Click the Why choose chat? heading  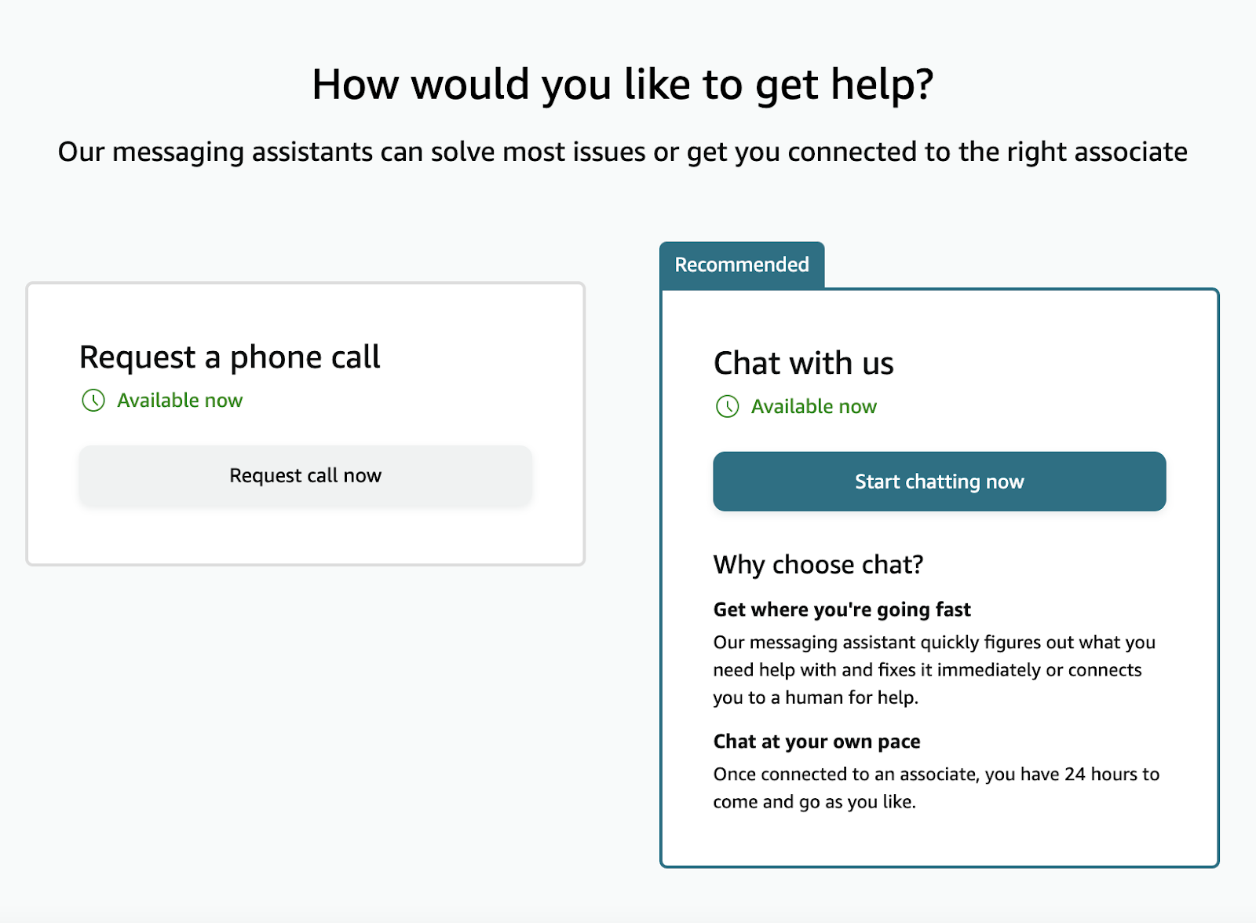point(818,565)
